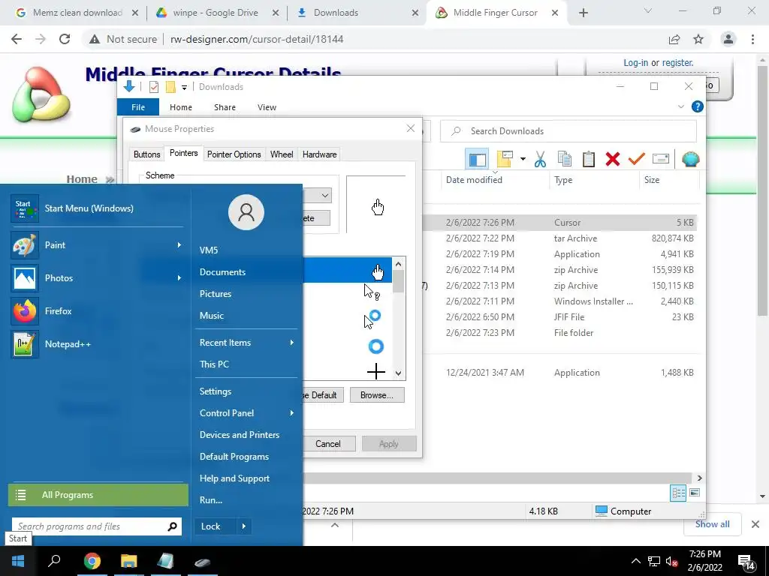This screenshot has height=576, width=769.
Task: Sort by Date modified column header
Action: pyautogui.click(x=475, y=180)
